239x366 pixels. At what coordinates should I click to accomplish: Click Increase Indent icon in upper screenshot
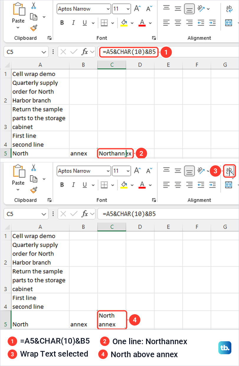[212, 23]
